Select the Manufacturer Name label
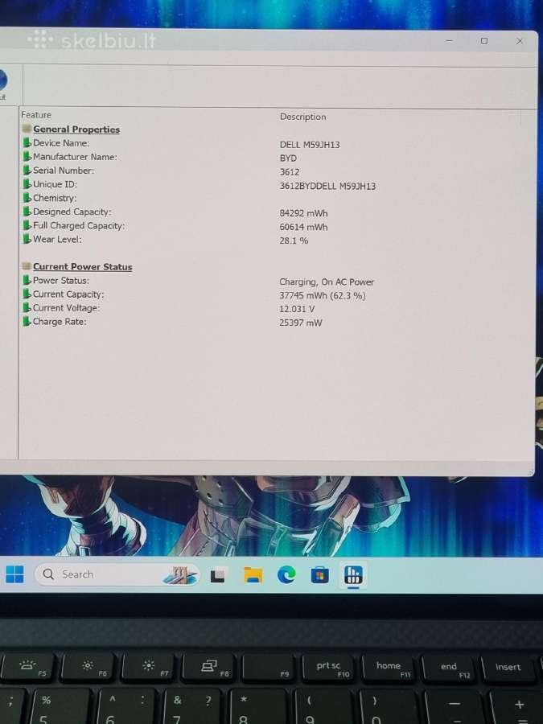The width and height of the screenshot is (543, 724). (x=75, y=157)
